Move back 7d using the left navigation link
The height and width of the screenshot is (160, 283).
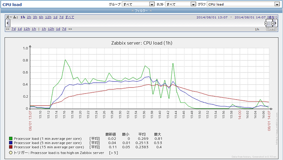point(13,29)
